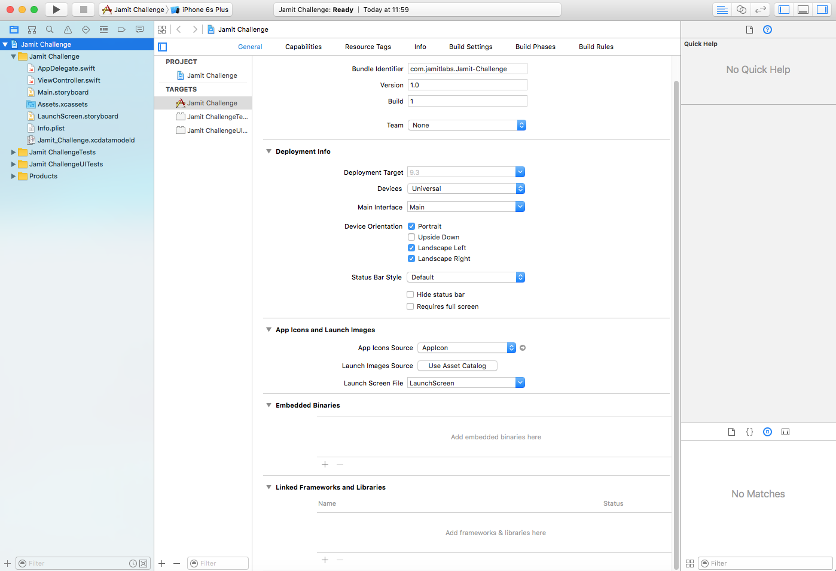Screen dimensions: 836x571
Task: Go to AppIcon asset catalog arrow
Action: (523, 348)
